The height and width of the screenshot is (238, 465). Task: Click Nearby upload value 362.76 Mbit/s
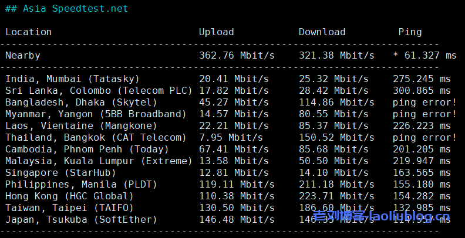[237, 56]
